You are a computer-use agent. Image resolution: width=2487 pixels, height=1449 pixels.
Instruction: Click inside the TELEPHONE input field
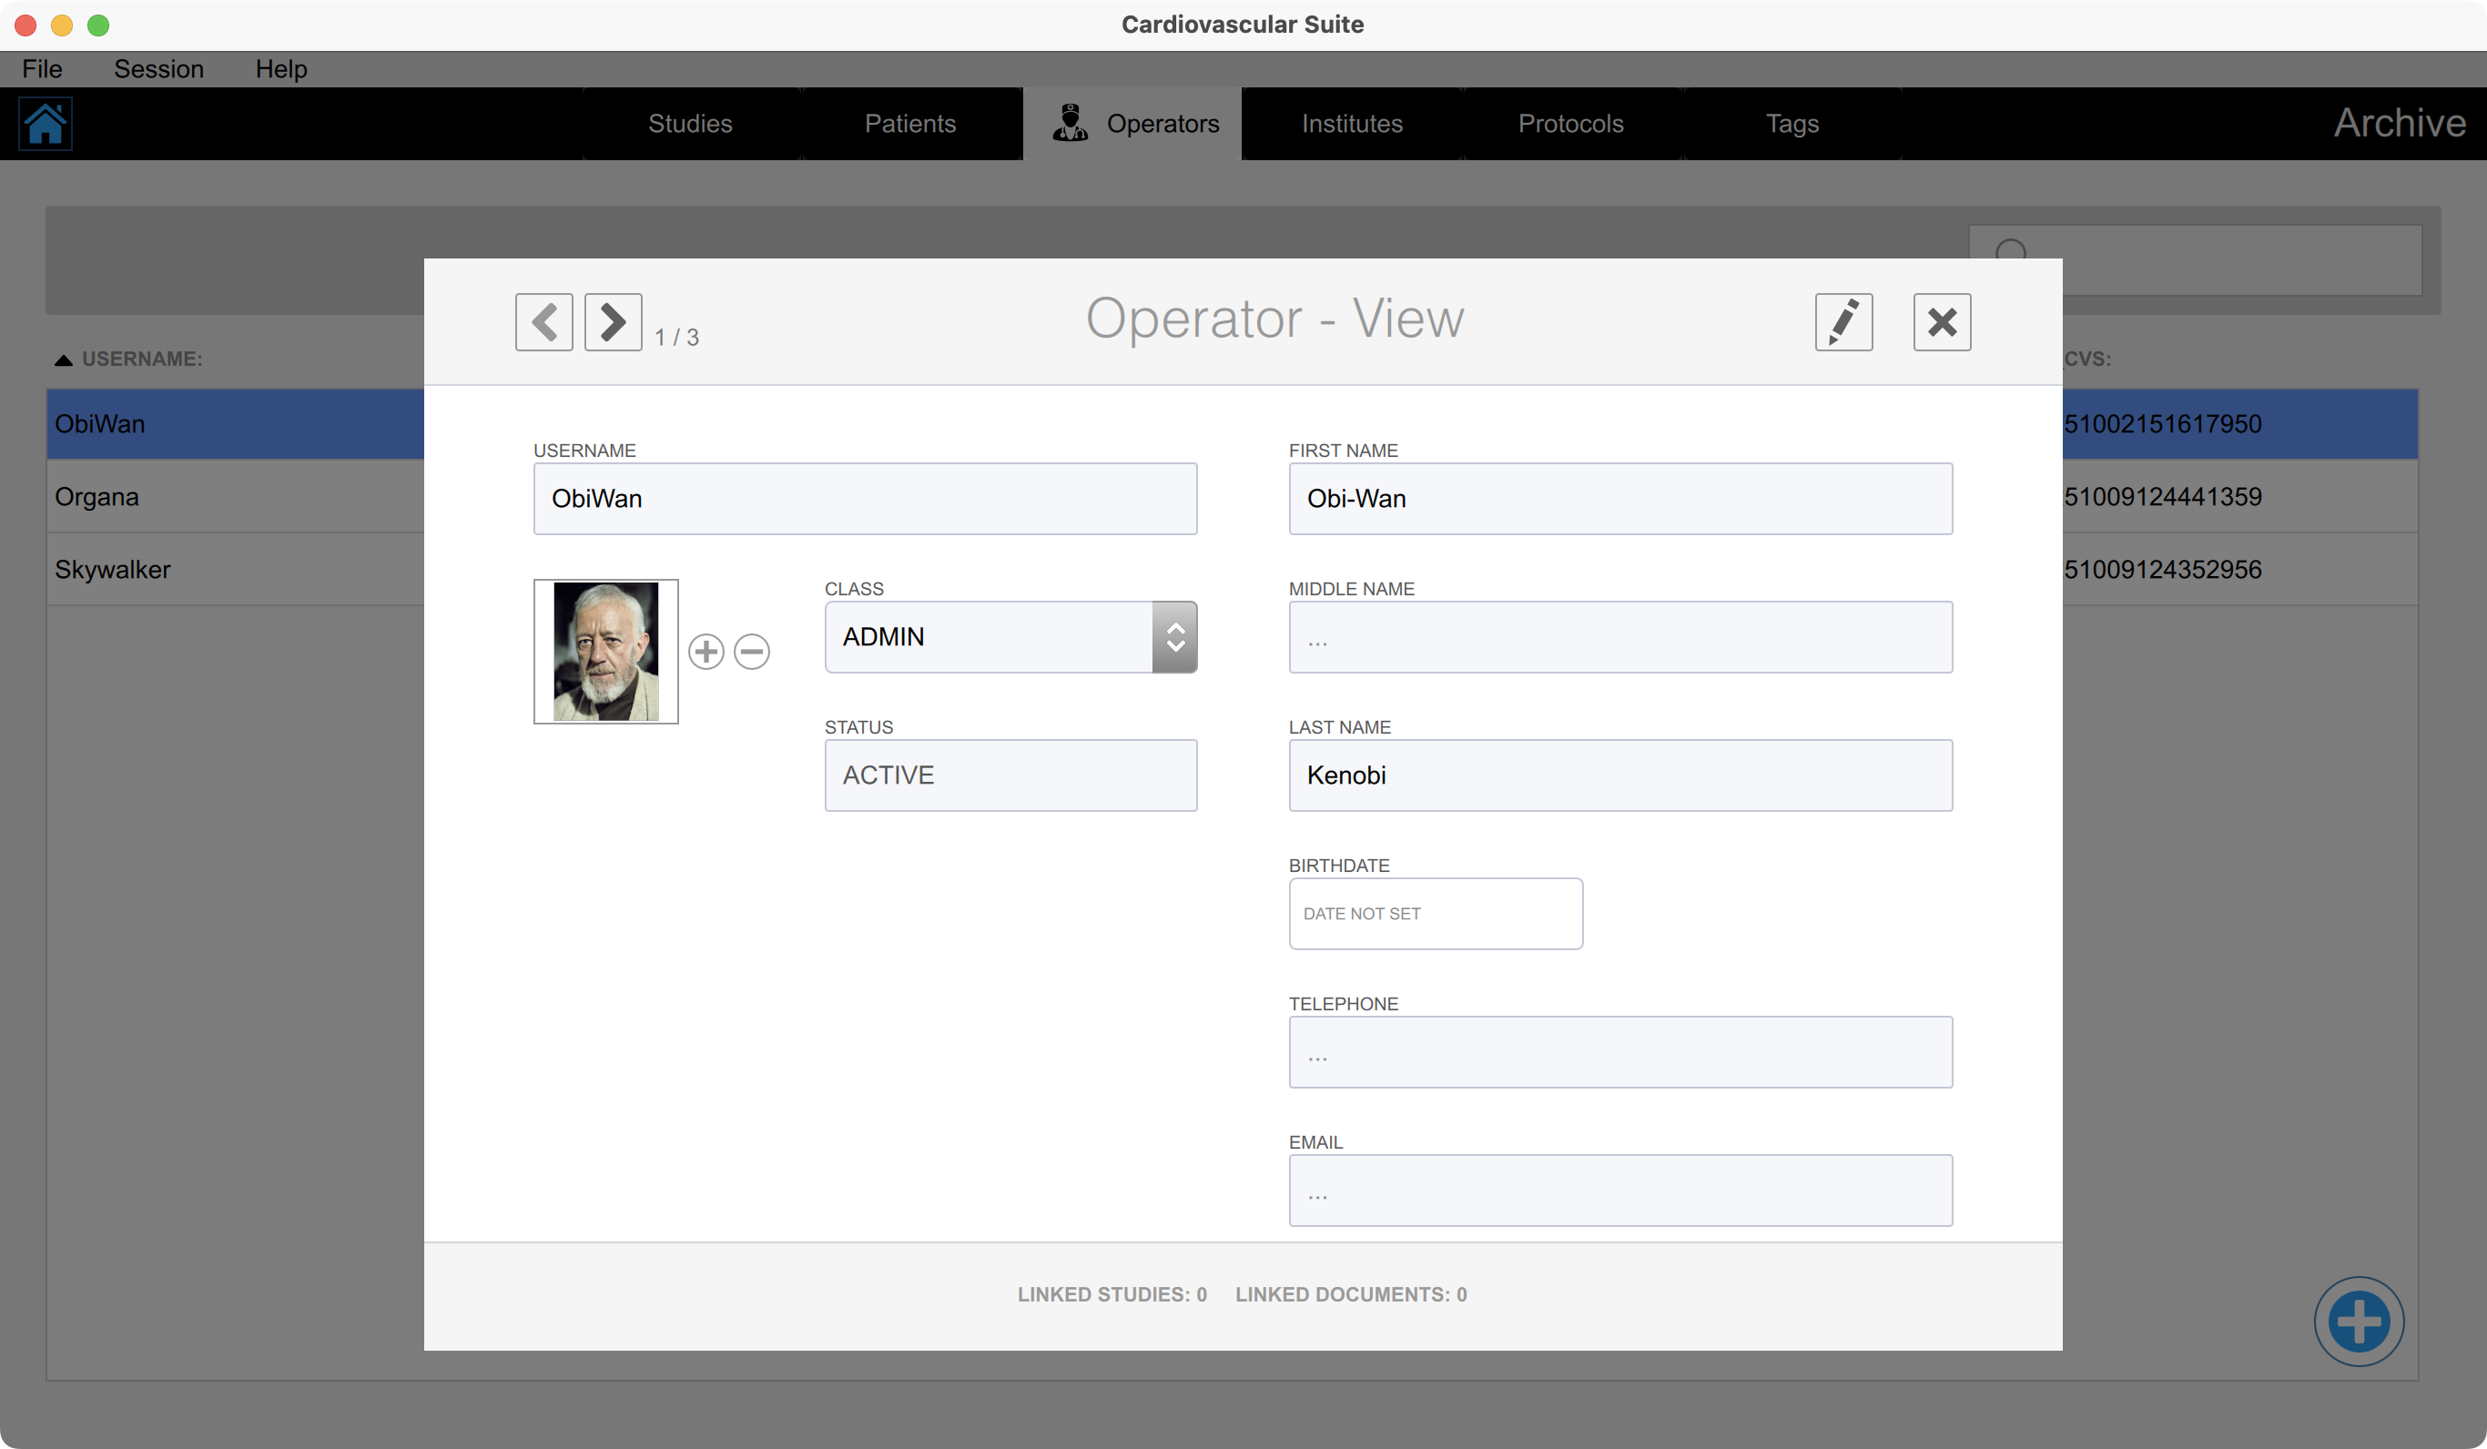coord(1619,1052)
